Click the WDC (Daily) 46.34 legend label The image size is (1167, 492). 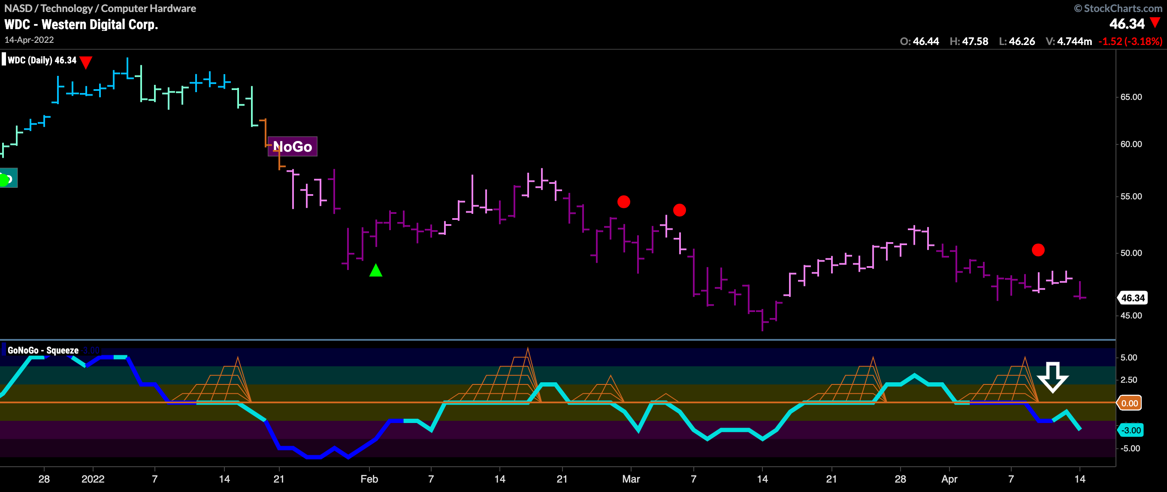click(x=42, y=60)
